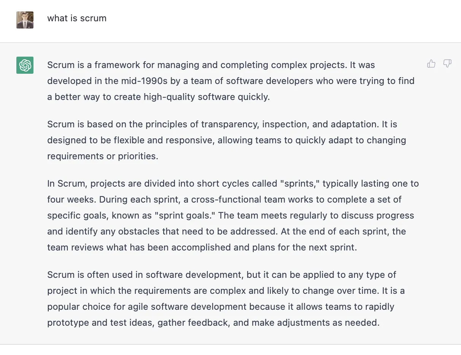The image size is (461, 355).
Task: Click the thumbs up icon on response
Action: 431,64
